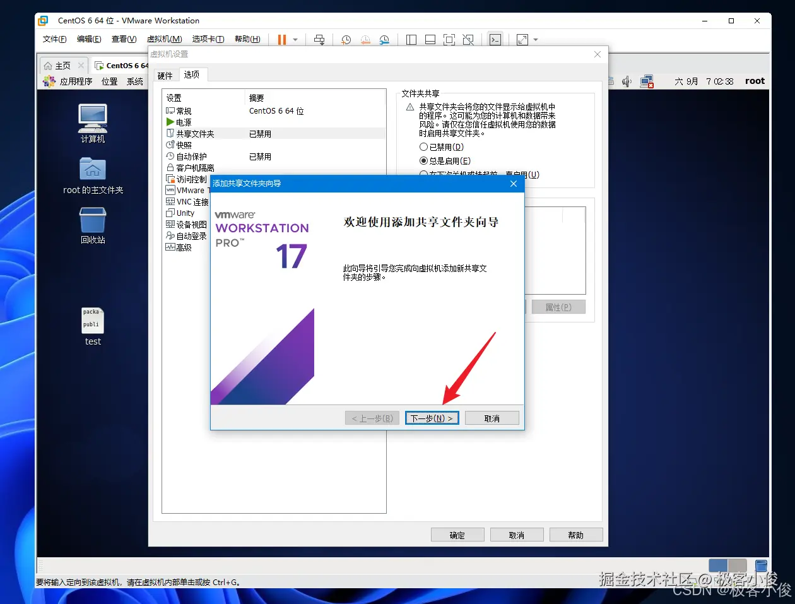The height and width of the screenshot is (604, 795).
Task: Select the 已禁用(D) radio option
Action: point(442,147)
